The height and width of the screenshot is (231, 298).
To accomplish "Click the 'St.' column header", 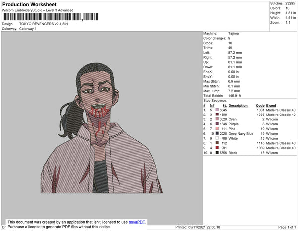I will pos(225,106).
